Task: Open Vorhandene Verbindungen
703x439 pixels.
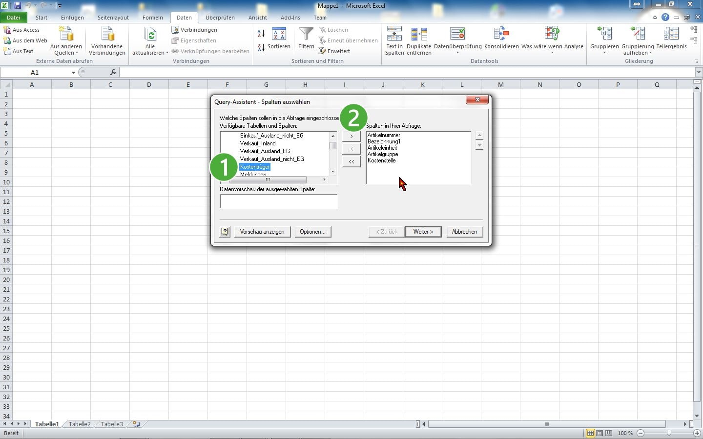Action: pos(107,41)
